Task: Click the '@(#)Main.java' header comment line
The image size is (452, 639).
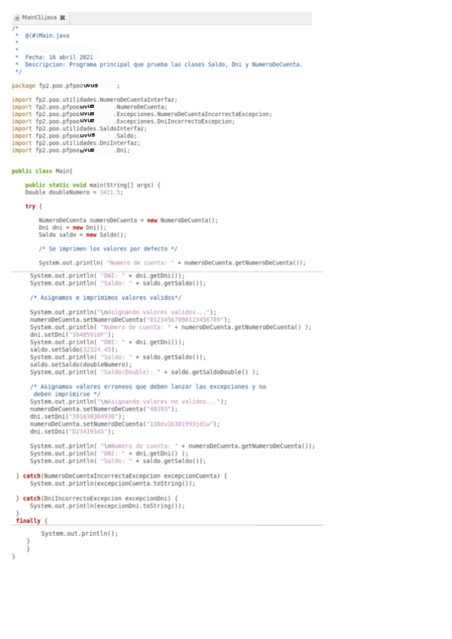Action: 47,35
